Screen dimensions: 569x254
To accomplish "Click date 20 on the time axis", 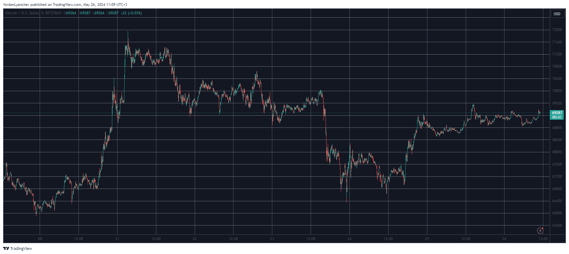I will tap(40, 239).
